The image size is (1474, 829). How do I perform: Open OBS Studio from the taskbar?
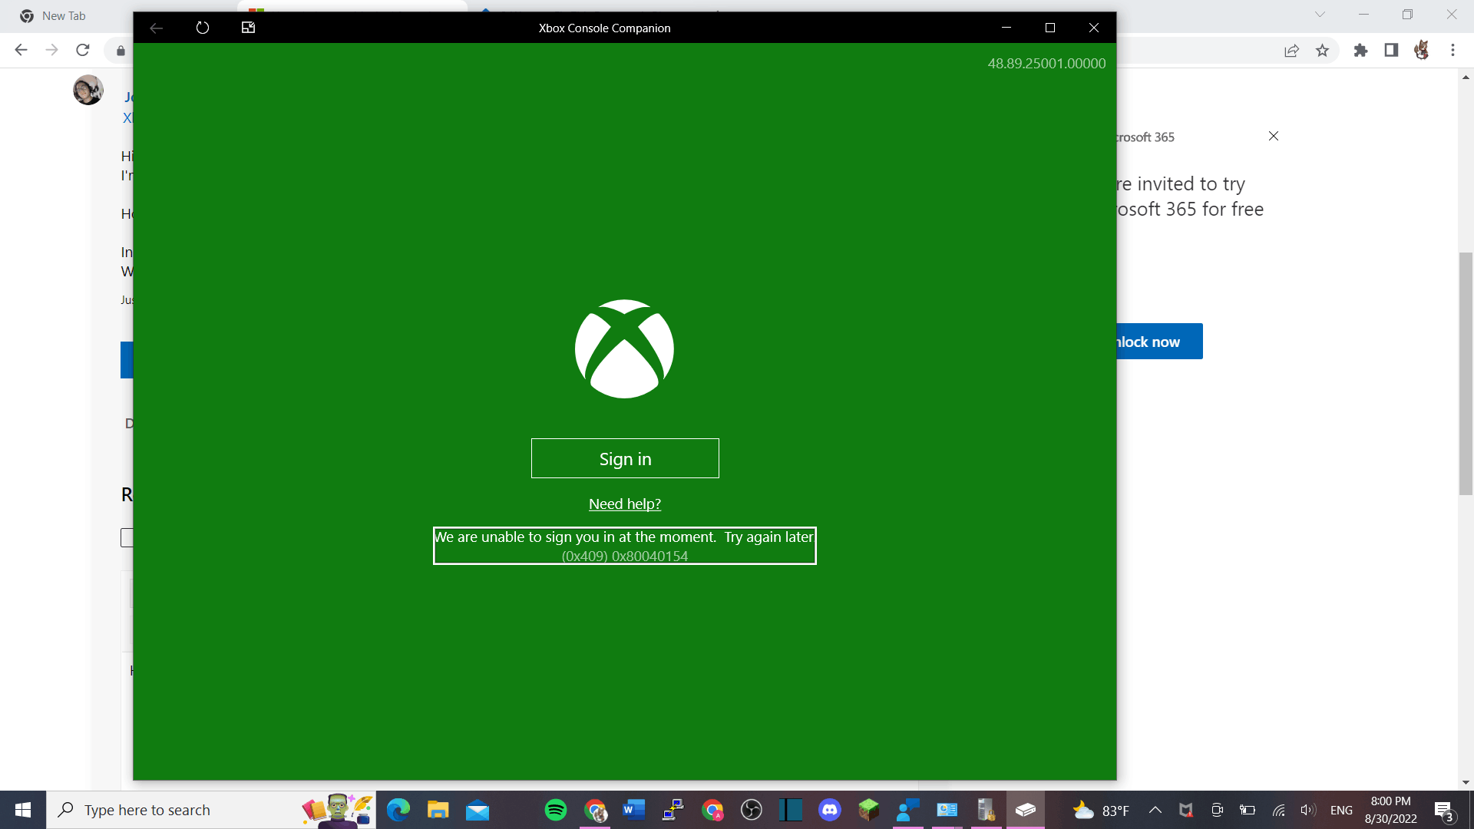tap(752, 810)
